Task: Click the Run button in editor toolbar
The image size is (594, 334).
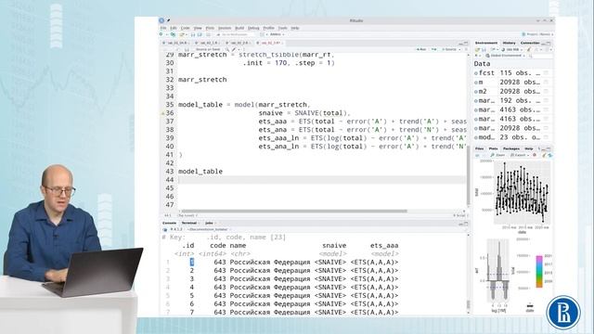Action: point(420,49)
